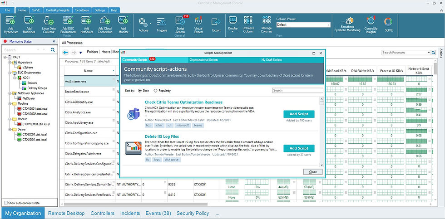Click the Delete IIS Log Files thumbnail

pyautogui.click(x=133, y=148)
